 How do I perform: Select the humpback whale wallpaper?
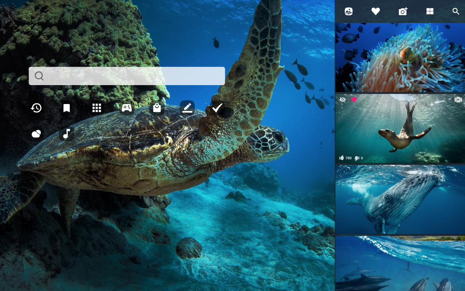pos(400,200)
